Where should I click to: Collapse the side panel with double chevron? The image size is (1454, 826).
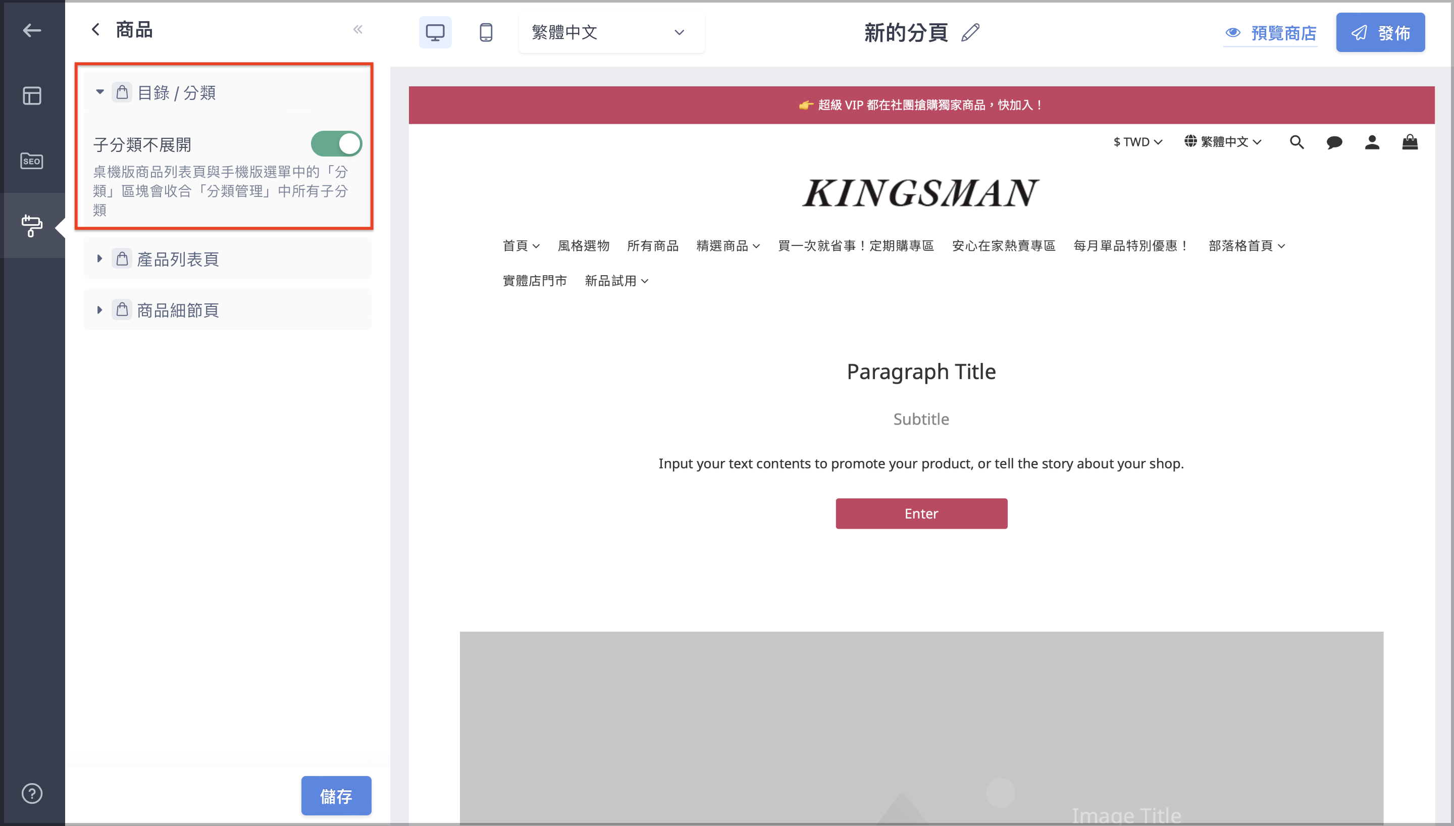pyautogui.click(x=358, y=29)
